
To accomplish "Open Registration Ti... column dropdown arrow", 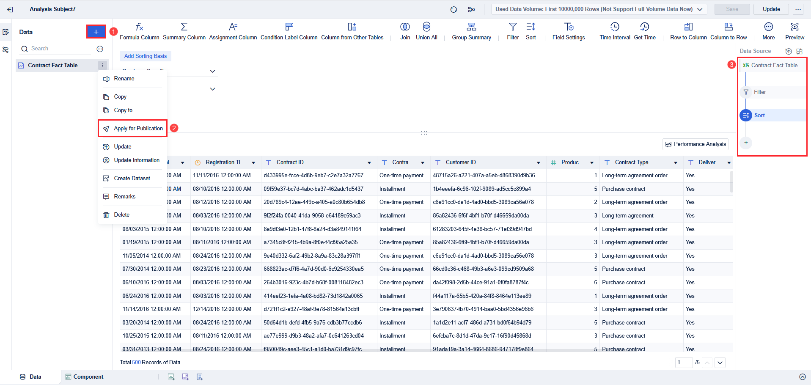I will (253, 163).
